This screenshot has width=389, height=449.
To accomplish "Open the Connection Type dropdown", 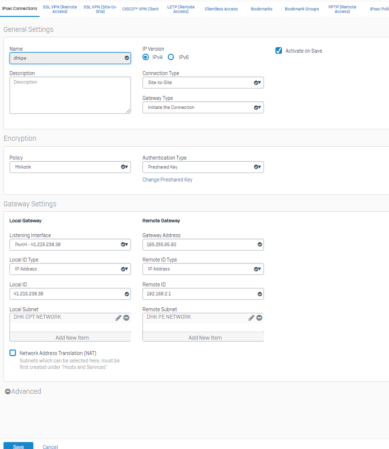I will tap(203, 83).
